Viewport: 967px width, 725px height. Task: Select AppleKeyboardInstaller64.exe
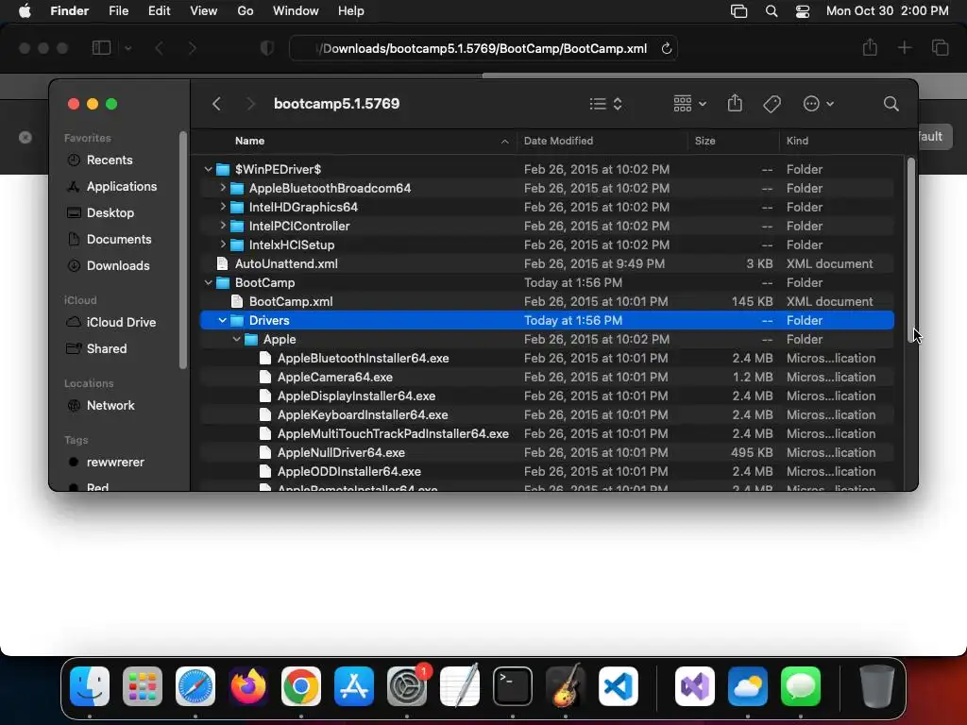(x=548, y=415)
